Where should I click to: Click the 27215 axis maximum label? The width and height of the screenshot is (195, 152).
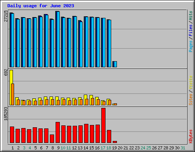click(6, 16)
